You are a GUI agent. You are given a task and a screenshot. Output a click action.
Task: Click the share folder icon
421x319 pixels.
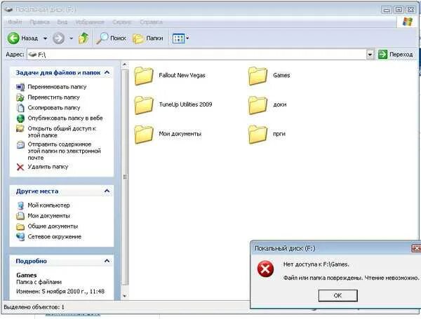click(x=20, y=128)
